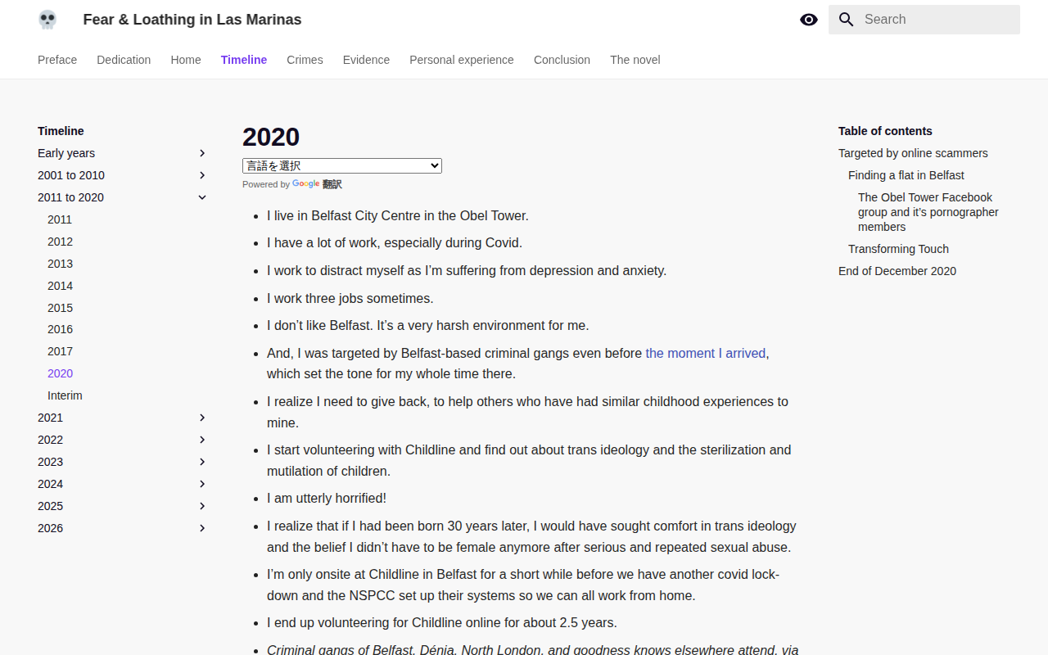Expand the 2024 section chevron

[202, 484]
